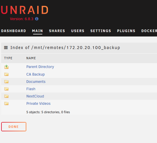Click the Index of /mnt/remotes path title
The image size is (157, 143).
(x=65, y=48)
